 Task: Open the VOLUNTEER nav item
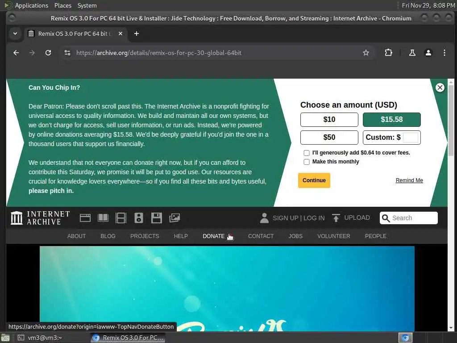(334, 236)
